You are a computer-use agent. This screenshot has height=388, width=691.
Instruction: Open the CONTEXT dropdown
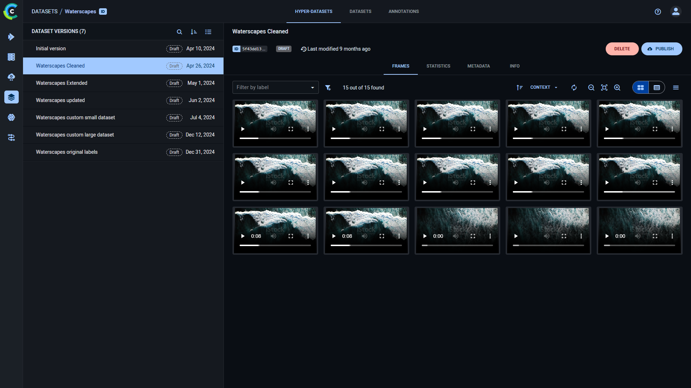tap(543, 87)
